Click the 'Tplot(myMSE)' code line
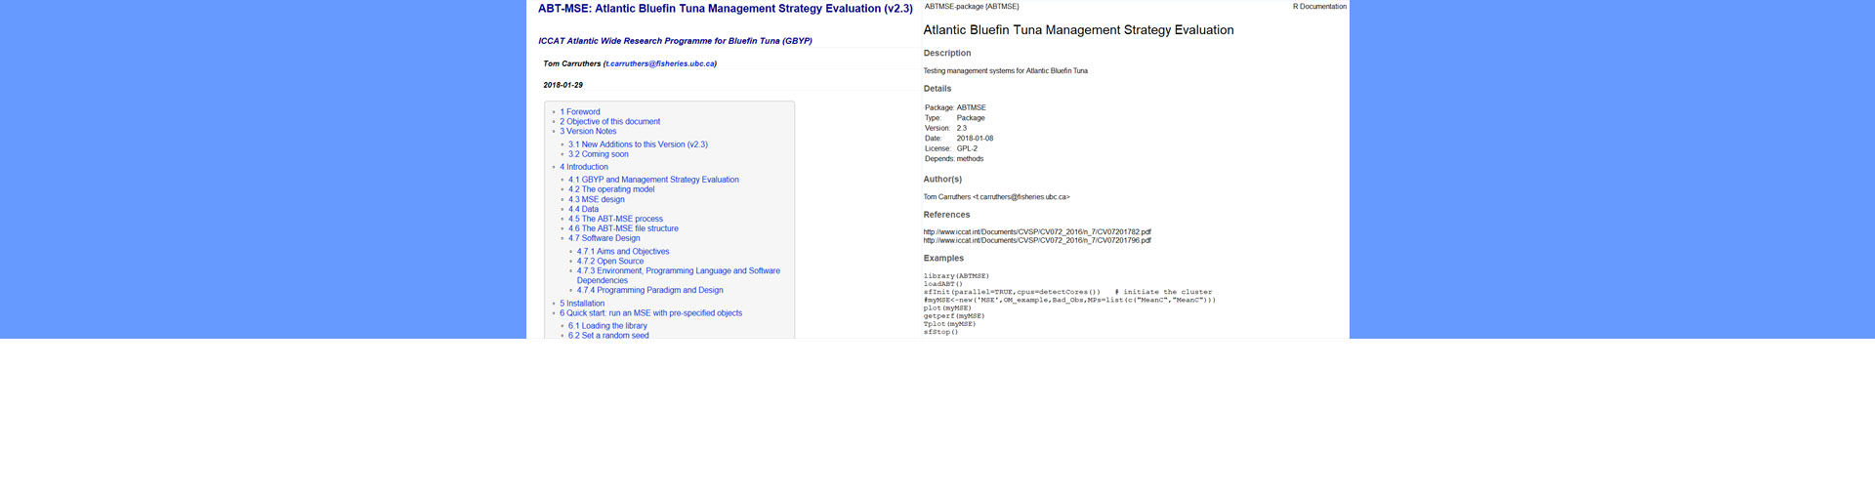Screen dimensions: 1875x491 click(949, 324)
